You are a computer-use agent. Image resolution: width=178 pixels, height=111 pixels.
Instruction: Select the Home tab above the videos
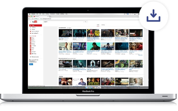98,25
